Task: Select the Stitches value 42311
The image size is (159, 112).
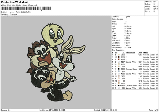Action: click(x=155, y=2)
